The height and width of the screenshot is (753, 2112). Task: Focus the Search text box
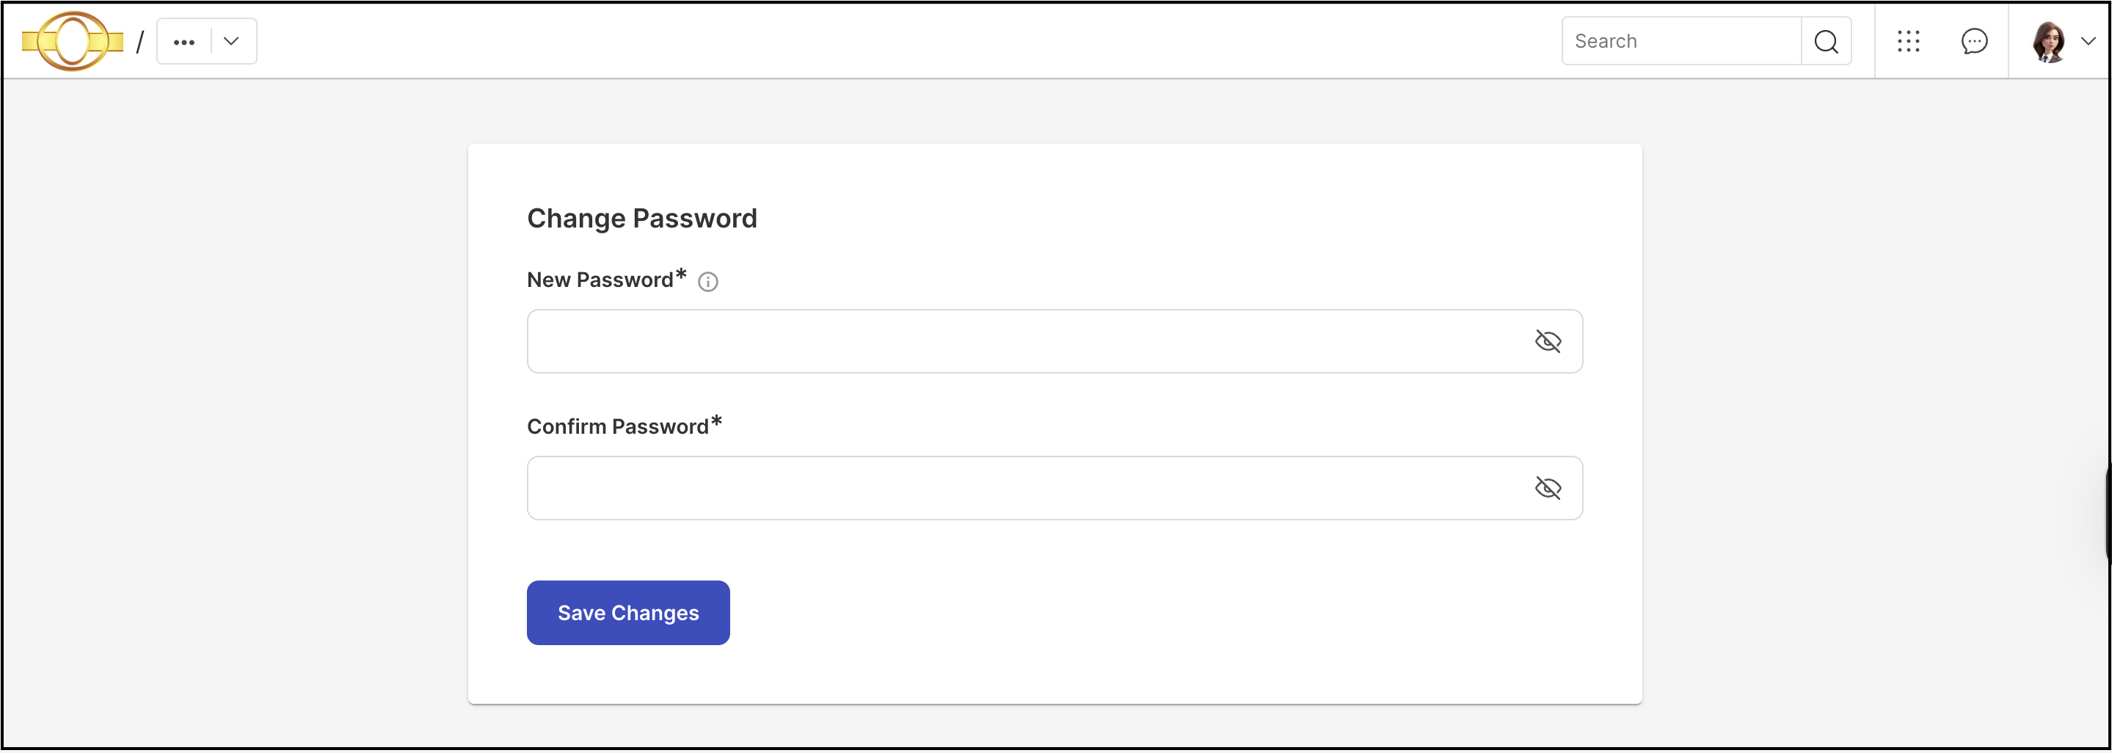(1681, 41)
